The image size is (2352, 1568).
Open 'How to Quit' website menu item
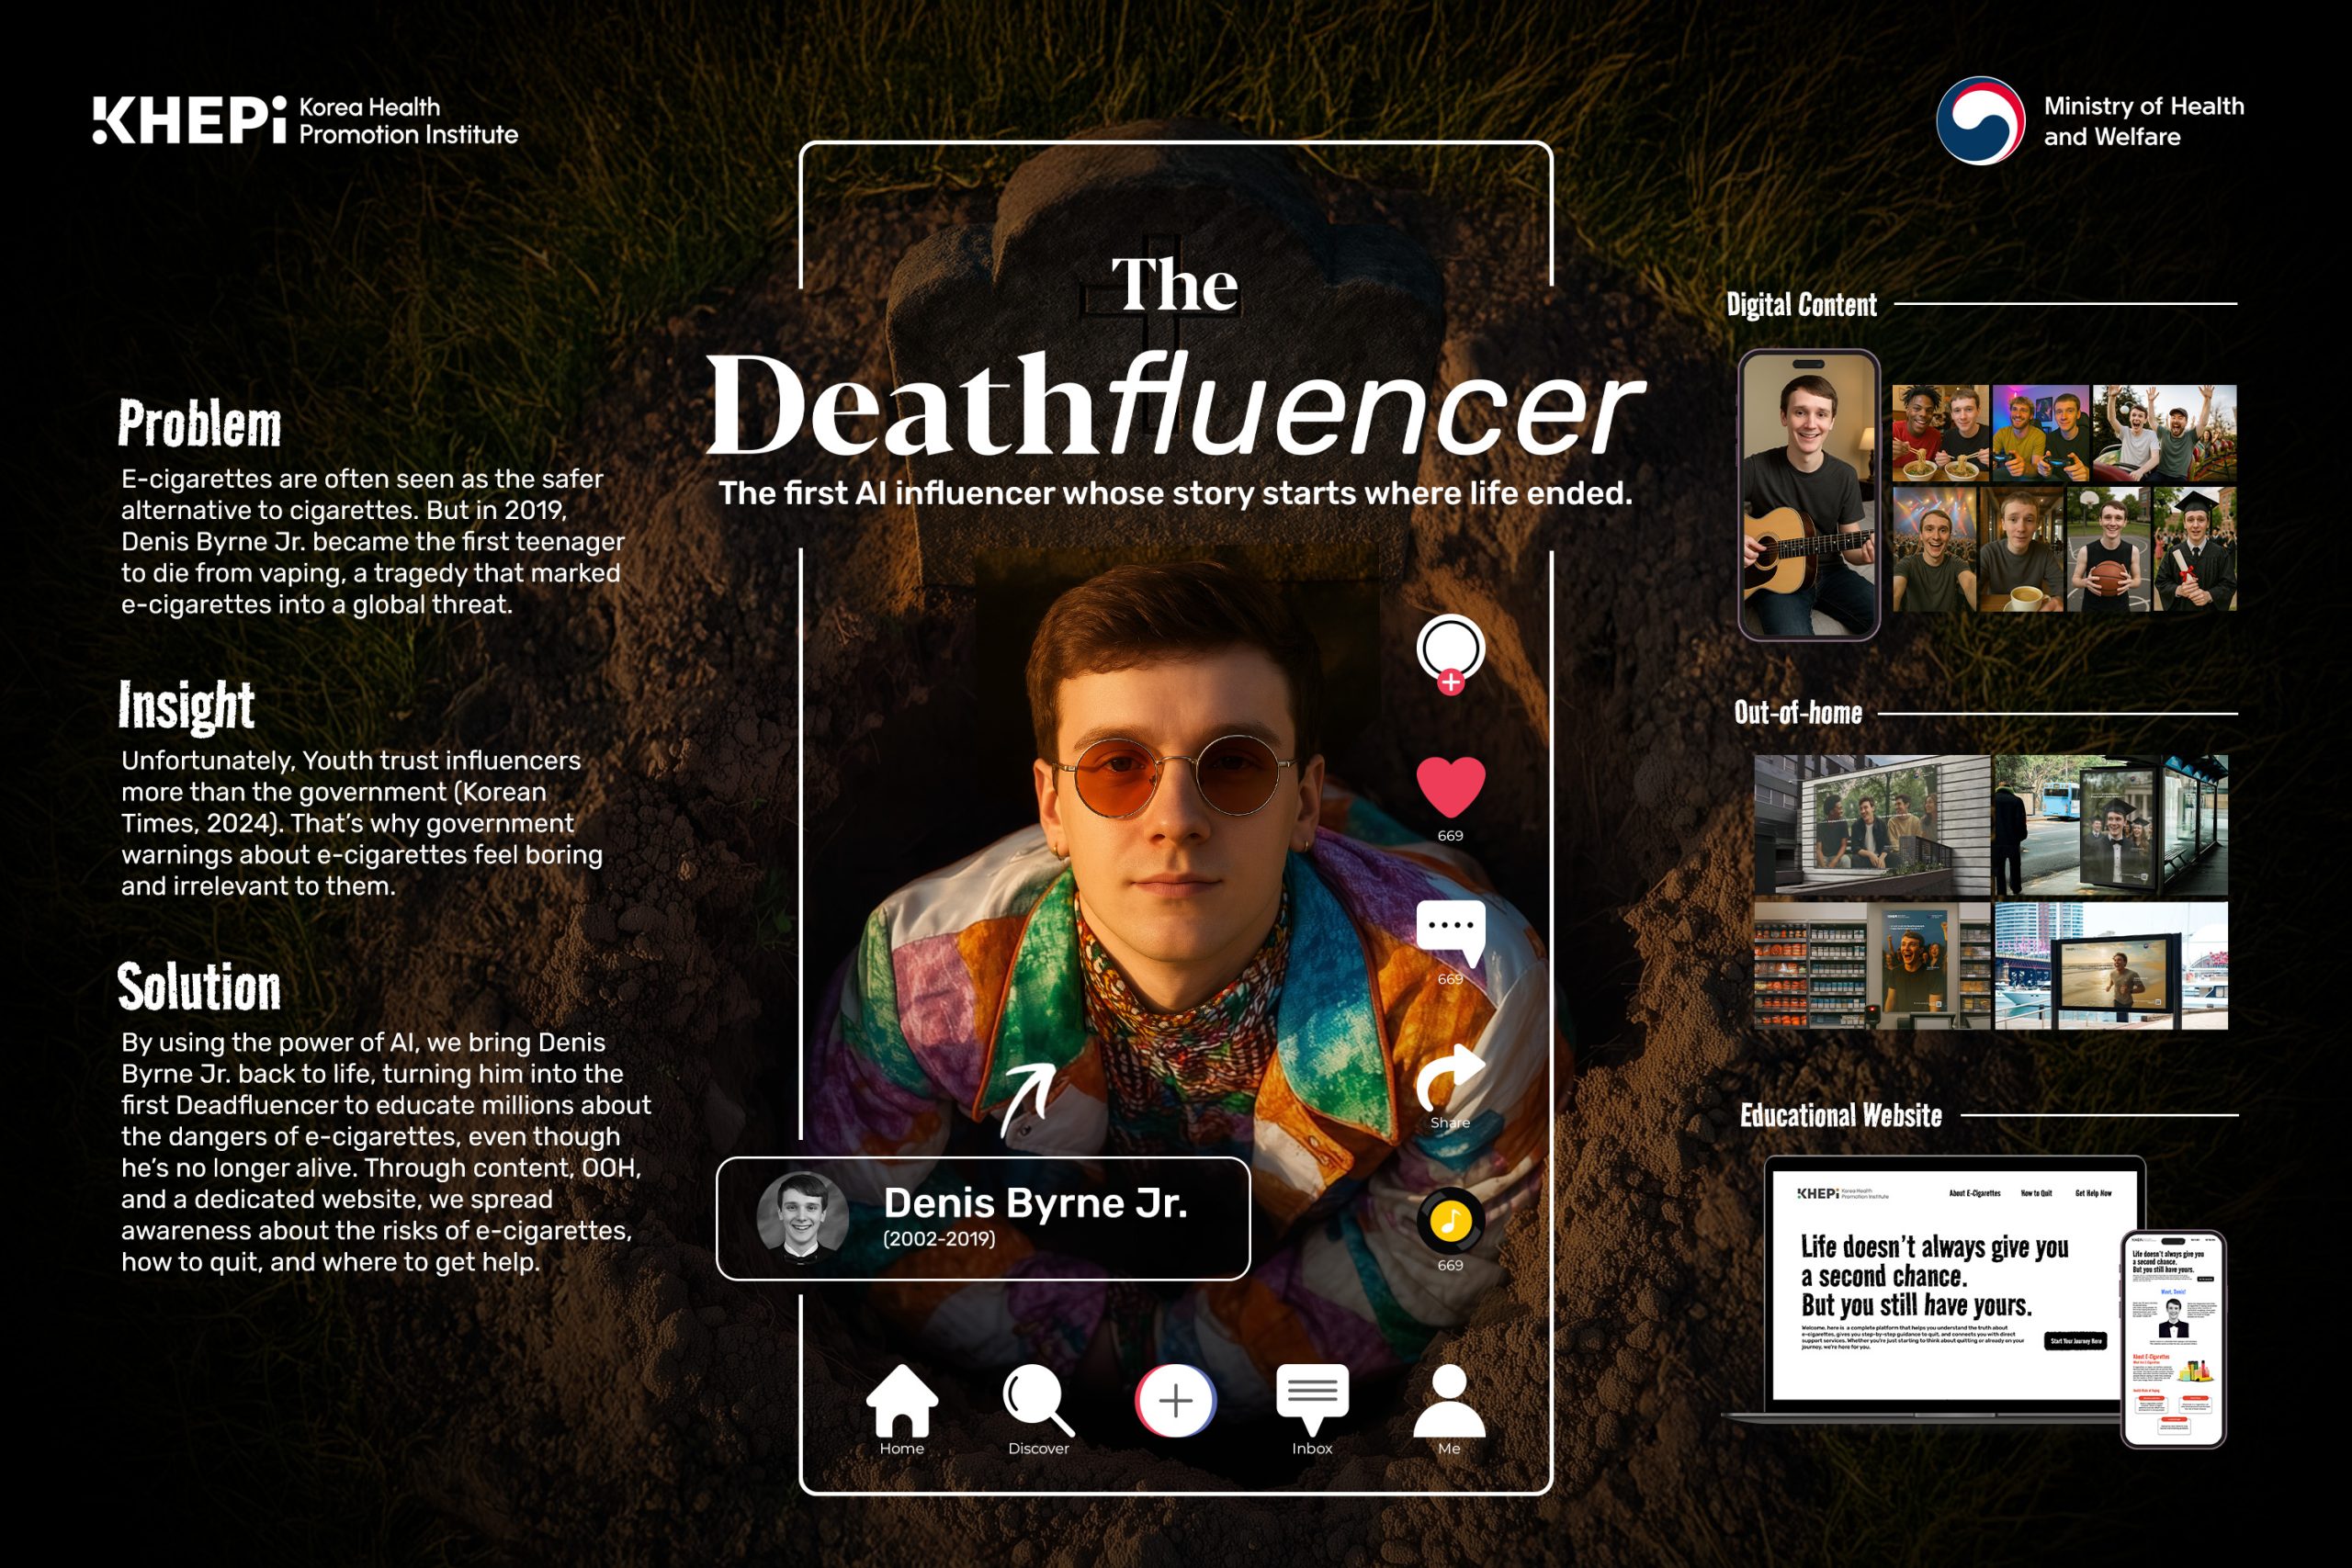tap(2036, 1193)
